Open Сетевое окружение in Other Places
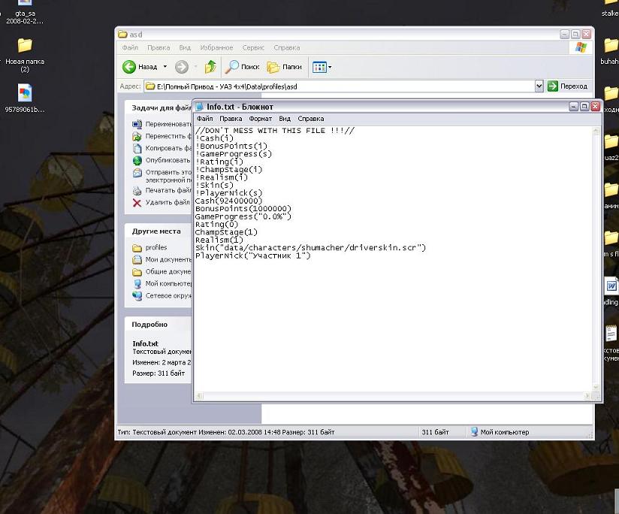The width and height of the screenshot is (619, 514). click(x=168, y=295)
